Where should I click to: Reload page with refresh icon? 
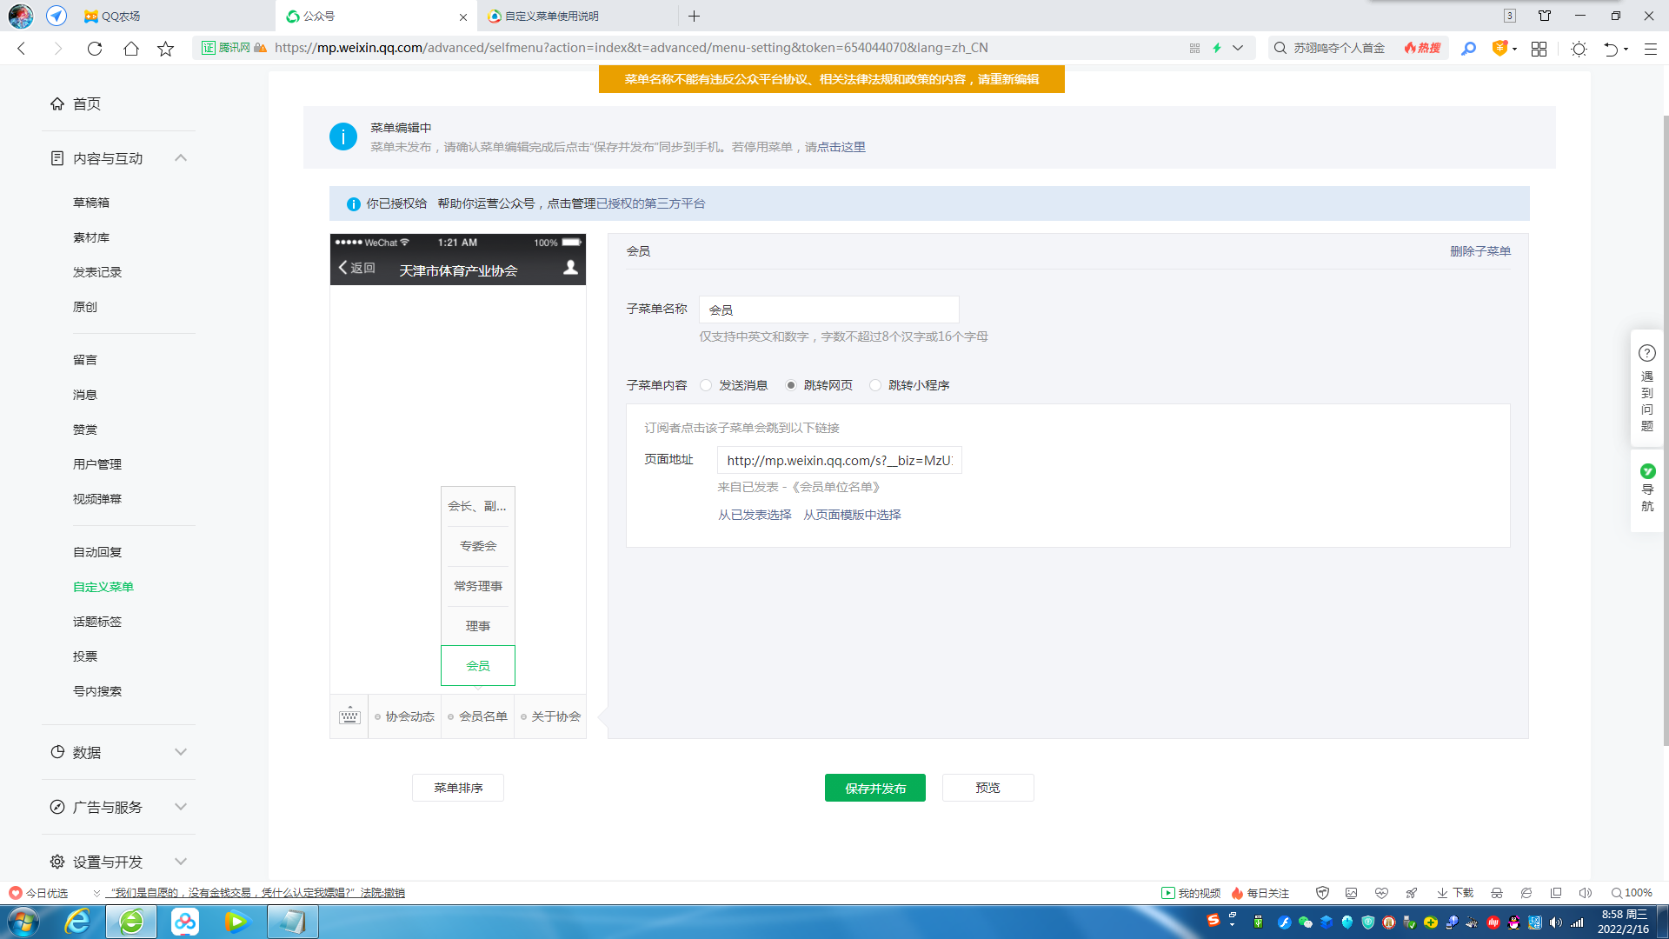tap(95, 49)
